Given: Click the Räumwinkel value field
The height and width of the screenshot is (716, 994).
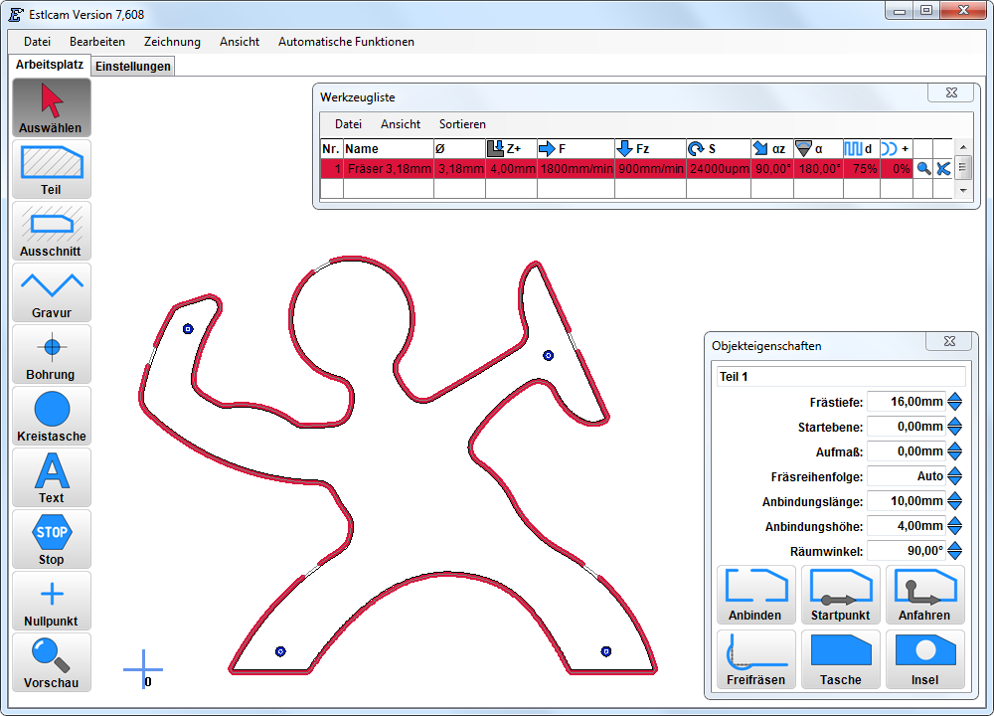Looking at the screenshot, I should tap(907, 551).
